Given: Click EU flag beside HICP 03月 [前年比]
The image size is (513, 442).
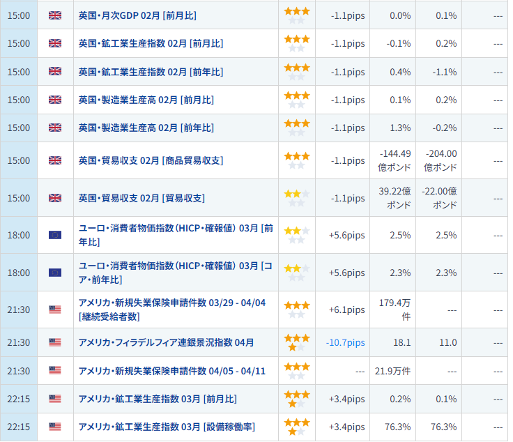Looking at the screenshot, I should point(55,235).
